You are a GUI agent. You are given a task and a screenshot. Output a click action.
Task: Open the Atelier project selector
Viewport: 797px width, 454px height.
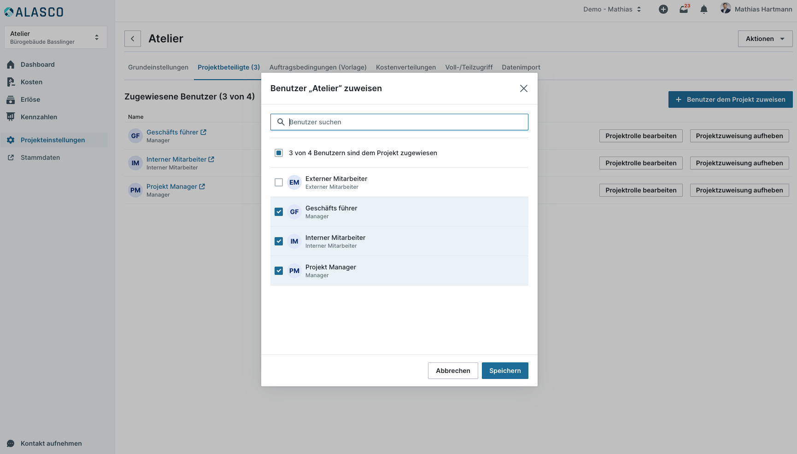[55, 37]
